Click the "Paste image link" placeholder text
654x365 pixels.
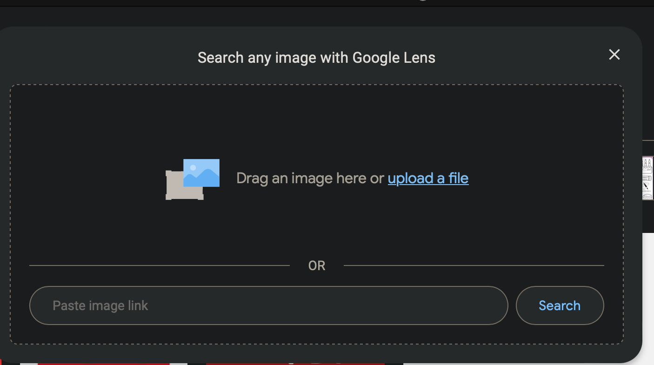tap(100, 305)
